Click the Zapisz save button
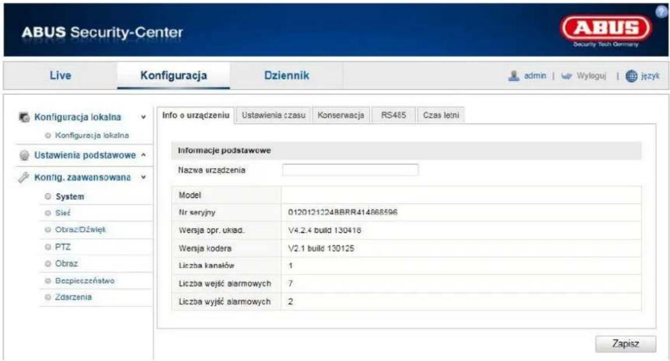The width and height of the screenshot is (670, 361). point(626,344)
